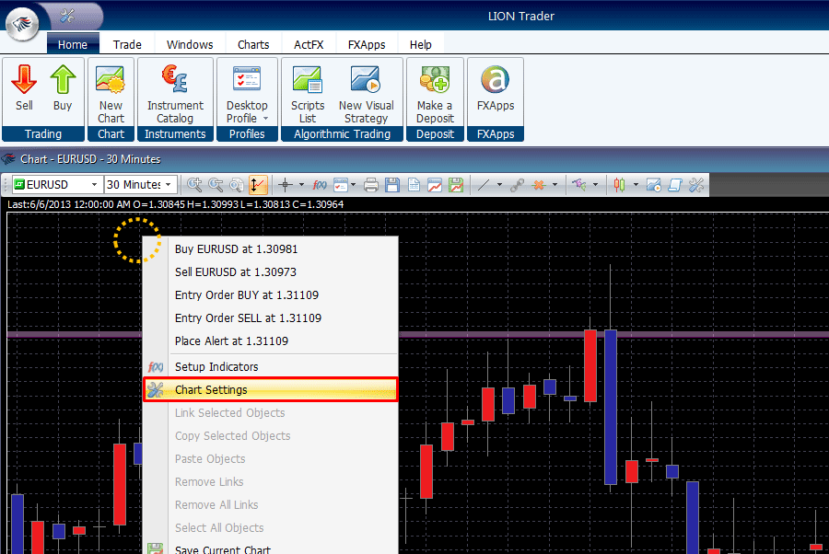This screenshot has width=829, height=554.
Task: Open chart settings via toolbar tools icon
Action: pos(696,184)
